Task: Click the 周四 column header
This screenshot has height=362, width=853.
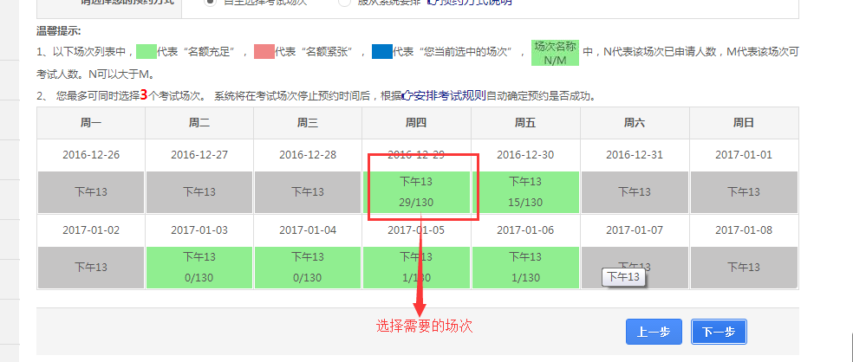Action: pyautogui.click(x=416, y=123)
